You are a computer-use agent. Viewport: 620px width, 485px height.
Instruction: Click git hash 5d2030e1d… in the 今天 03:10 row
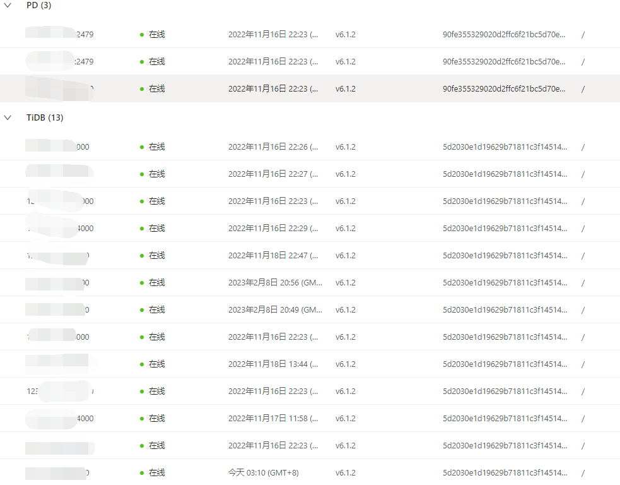[505, 473]
